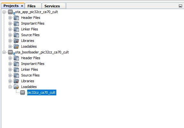
Task: Click the pic32cz_ca70_cult loadable chip icon
Action: [x=22, y=92]
